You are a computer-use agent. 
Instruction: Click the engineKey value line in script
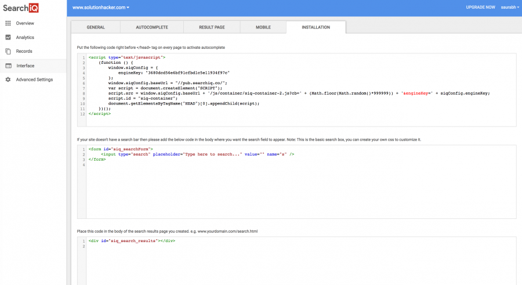tap(174, 73)
